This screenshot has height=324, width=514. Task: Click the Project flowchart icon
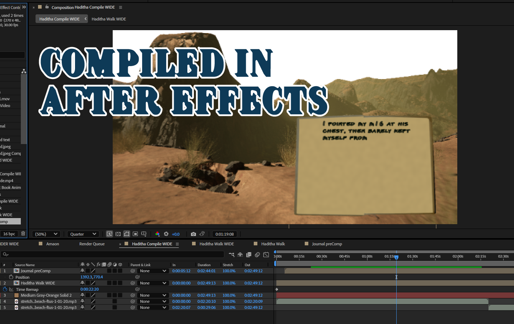pos(24,71)
